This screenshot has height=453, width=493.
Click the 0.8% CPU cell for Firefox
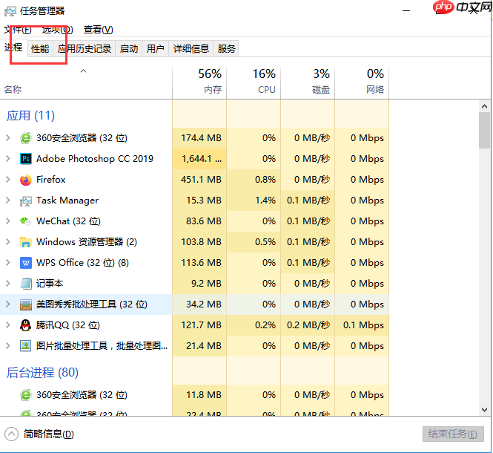click(254, 180)
